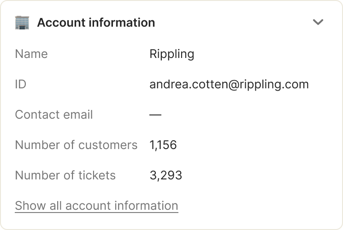Click the "Name" field label
This screenshot has width=343, height=230.
pyautogui.click(x=31, y=54)
